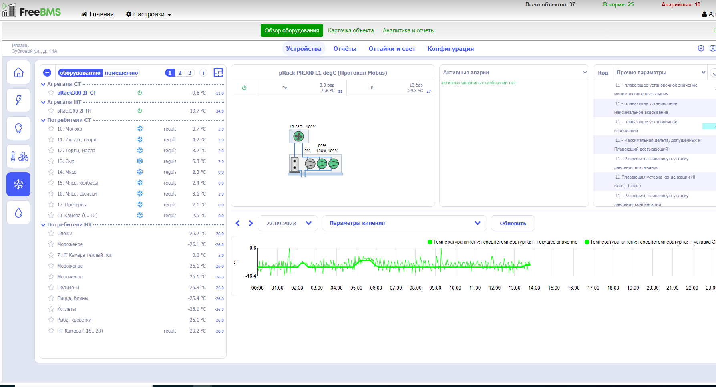Select the lightning electricity sidebar icon
Screen dimensions: 716x387
coord(18,100)
